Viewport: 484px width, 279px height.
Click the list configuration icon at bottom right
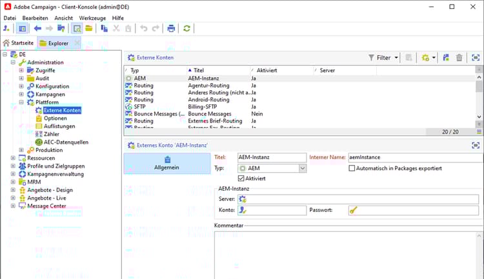point(479,131)
